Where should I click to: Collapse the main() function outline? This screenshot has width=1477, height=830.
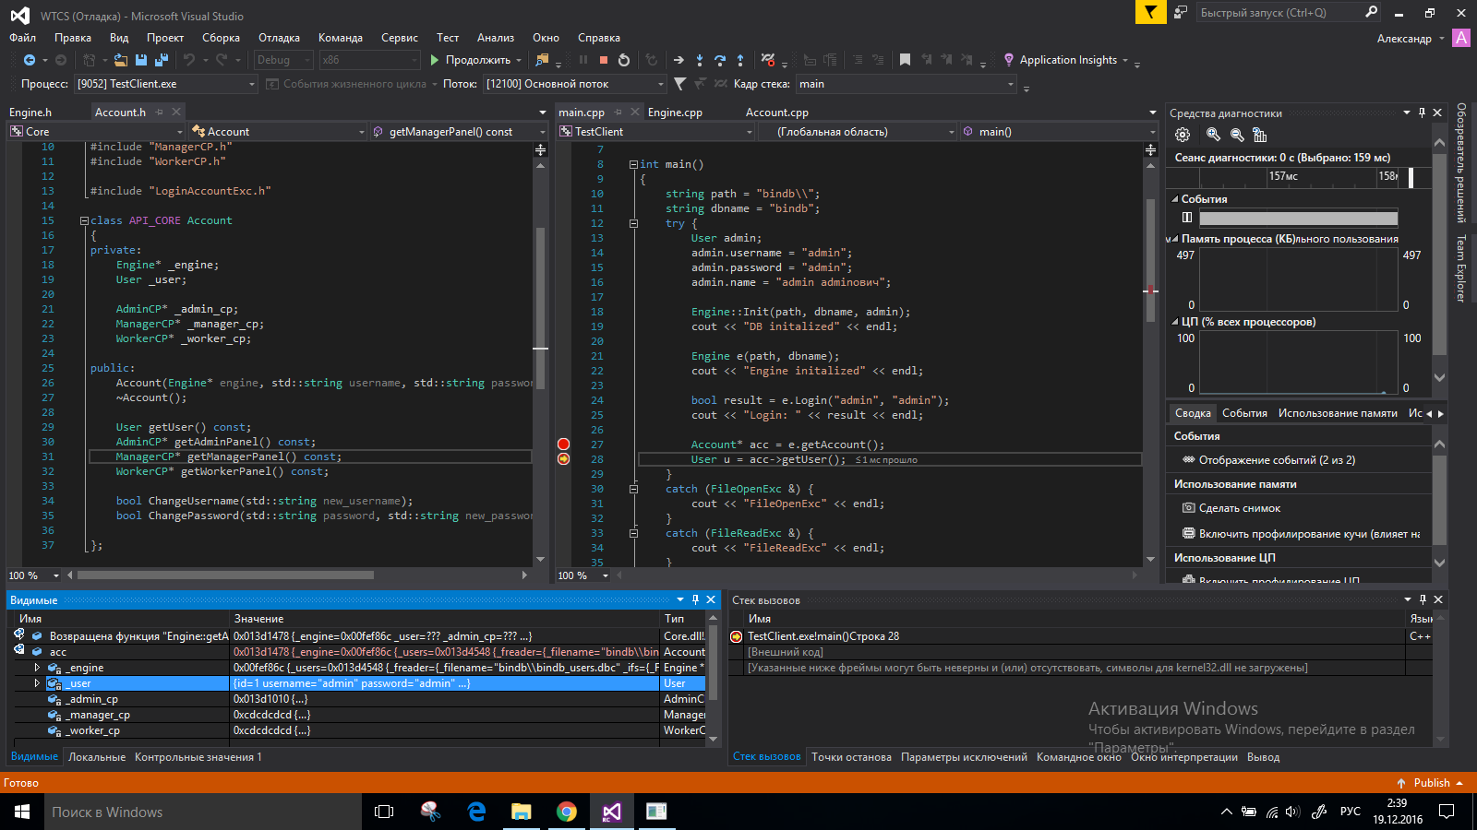click(x=633, y=164)
